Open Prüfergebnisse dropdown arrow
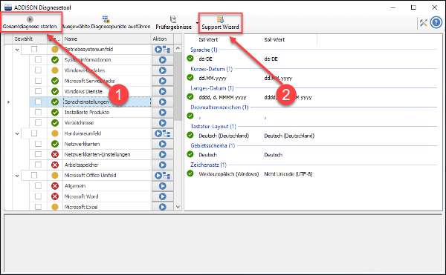The height and width of the screenshot is (275, 446). [197, 23]
